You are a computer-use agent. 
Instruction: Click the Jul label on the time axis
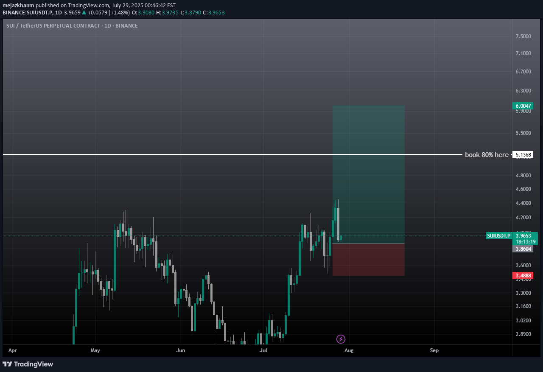(263, 350)
